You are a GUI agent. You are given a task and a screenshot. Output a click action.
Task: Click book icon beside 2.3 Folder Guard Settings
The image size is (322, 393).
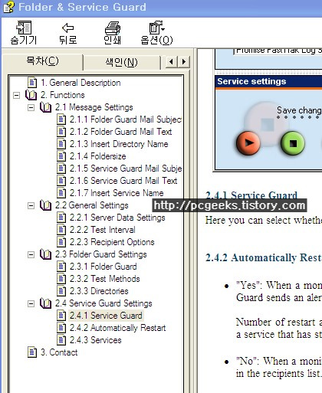(x=46, y=254)
